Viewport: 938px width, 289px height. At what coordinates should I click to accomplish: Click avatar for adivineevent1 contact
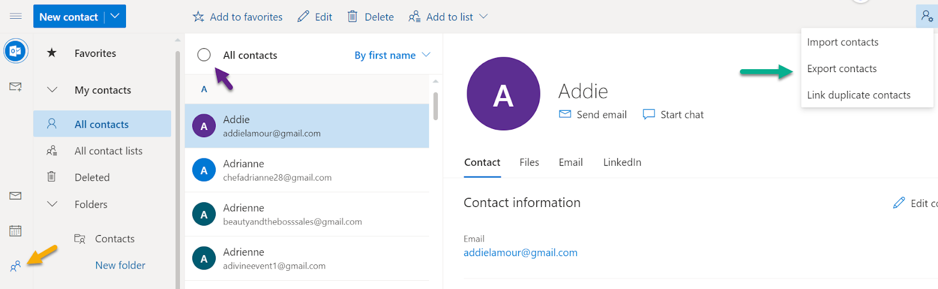[x=204, y=258]
